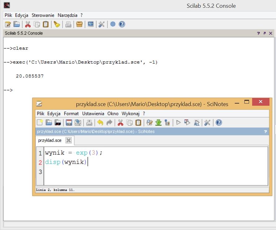
Task: Open module manager ATOMS box icon
Action: [79, 24]
